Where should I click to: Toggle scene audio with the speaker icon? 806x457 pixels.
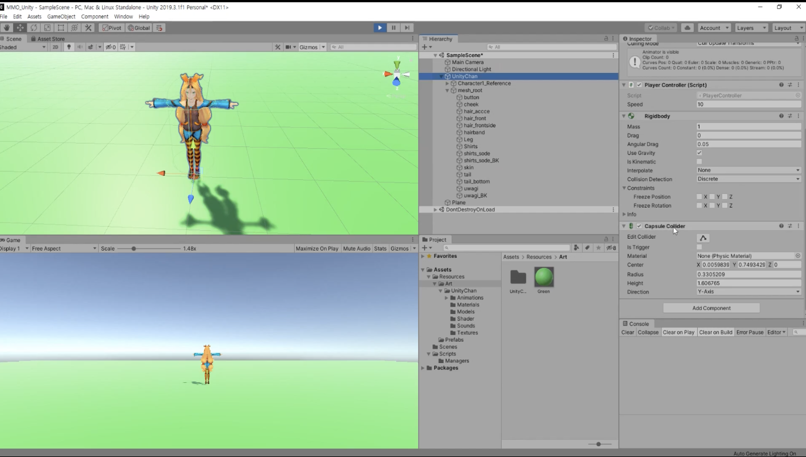[x=80, y=47]
